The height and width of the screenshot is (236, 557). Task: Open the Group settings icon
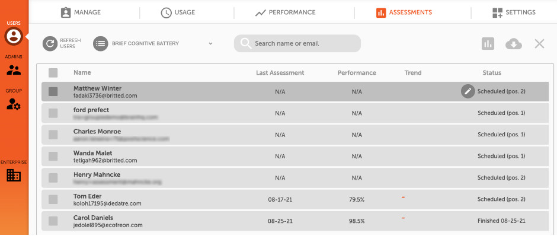pos(14,104)
